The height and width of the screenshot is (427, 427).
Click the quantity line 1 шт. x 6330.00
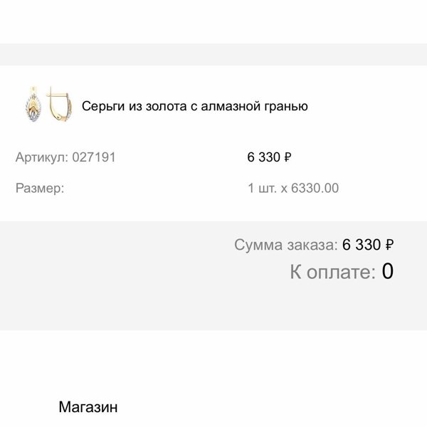(x=293, y=188)
